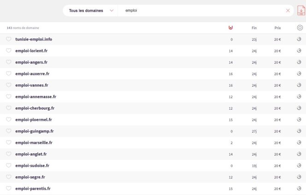The image size is (306, 195).
Task: Open the emploi-ploermel.fr domain link
Action: pyautogui.click(x=34, y=120)
